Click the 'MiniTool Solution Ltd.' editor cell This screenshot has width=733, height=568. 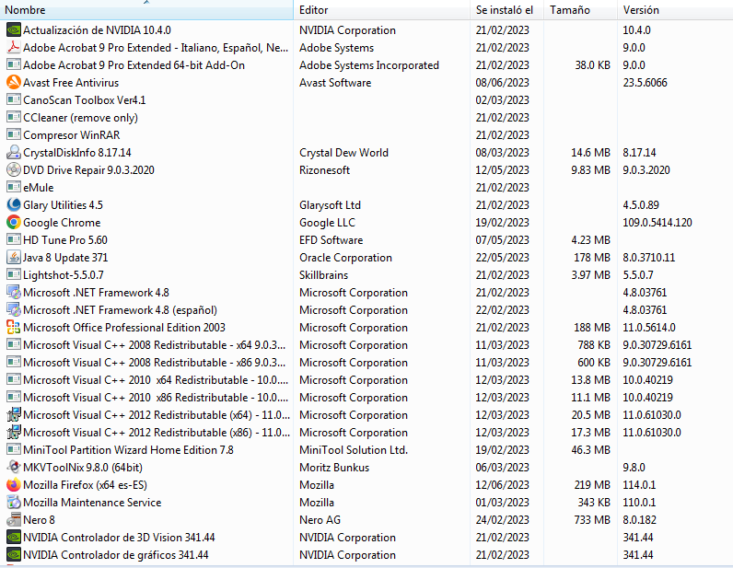[x=354, y=450]
